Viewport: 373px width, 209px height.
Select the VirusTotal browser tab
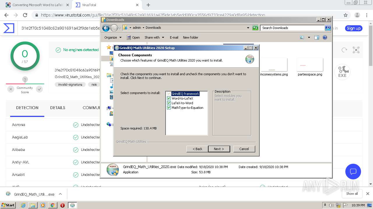pos(107,5)
